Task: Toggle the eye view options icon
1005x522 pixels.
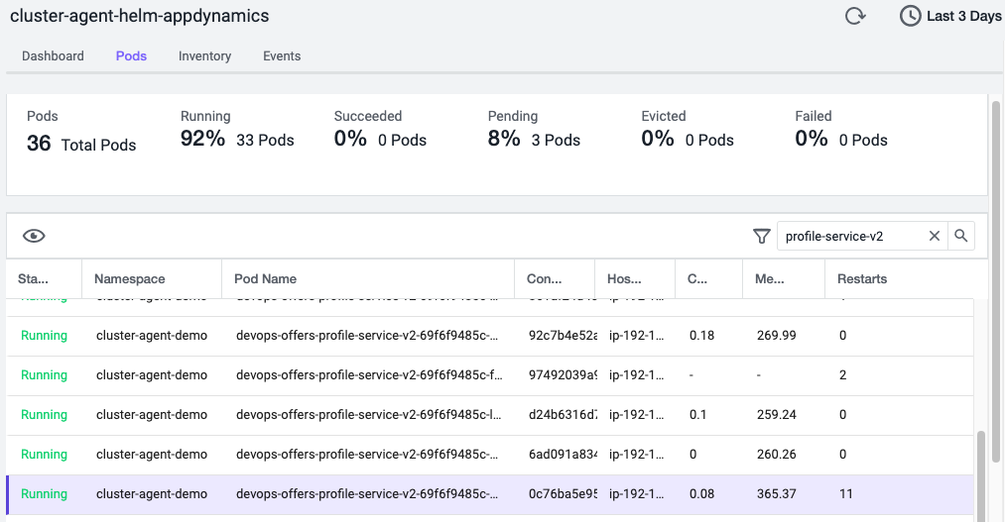Action: click(x=35, y=236)
